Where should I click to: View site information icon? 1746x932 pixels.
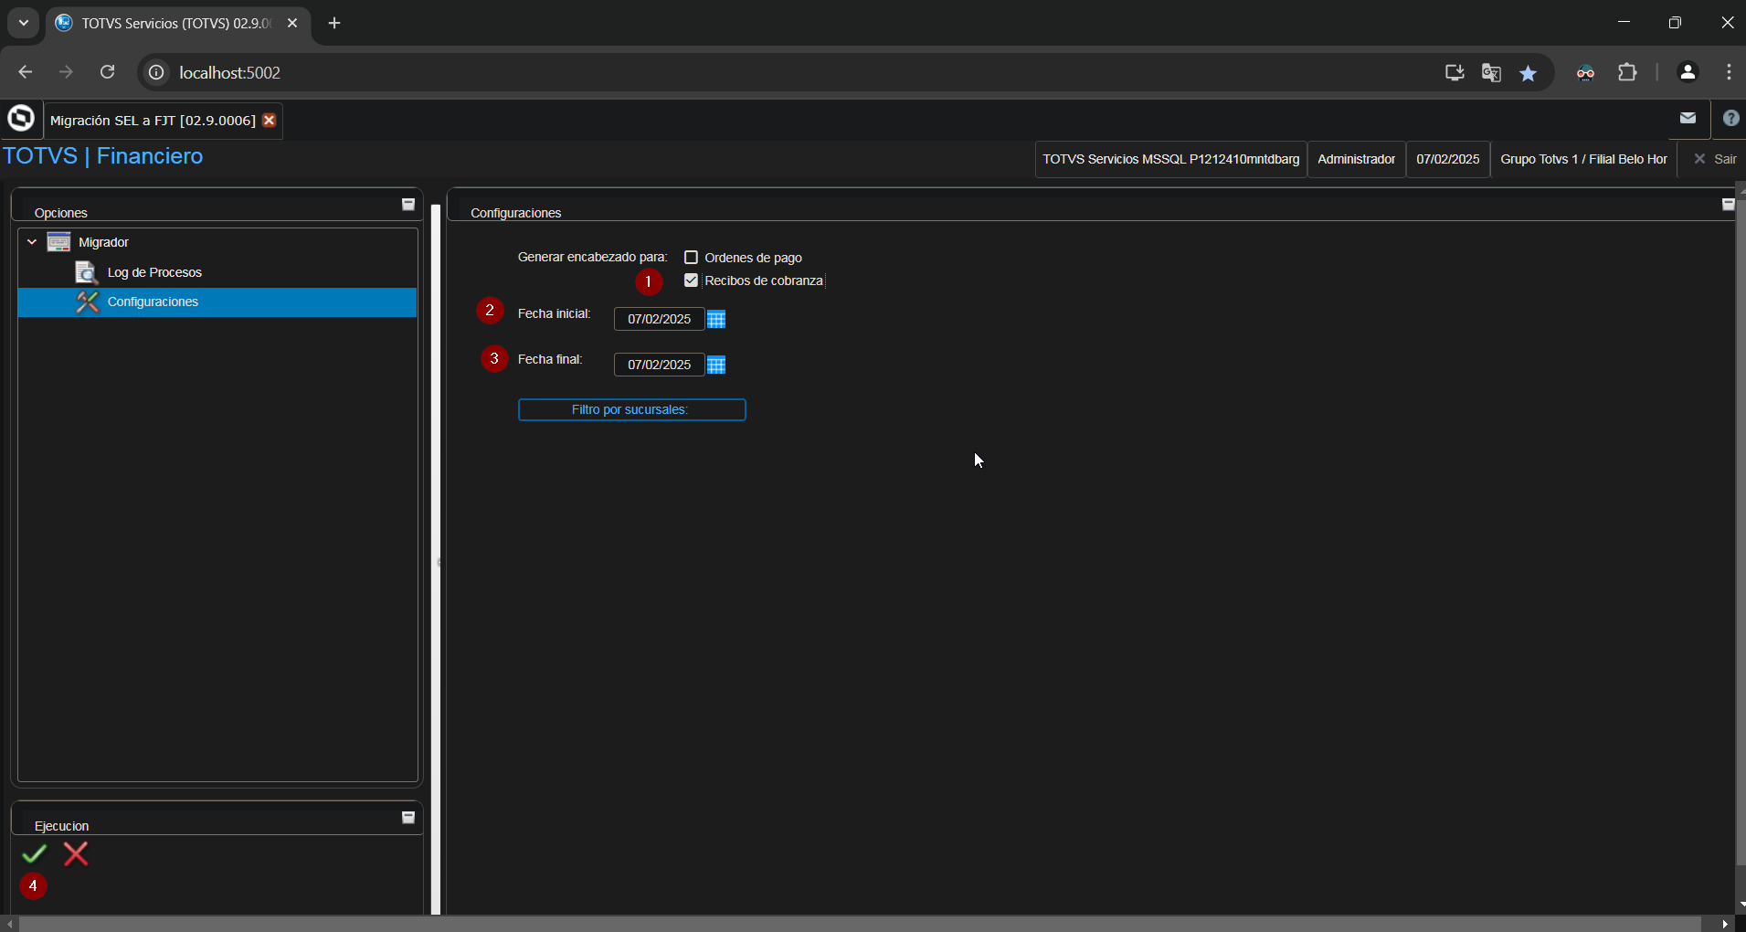[x=157, y=72]
